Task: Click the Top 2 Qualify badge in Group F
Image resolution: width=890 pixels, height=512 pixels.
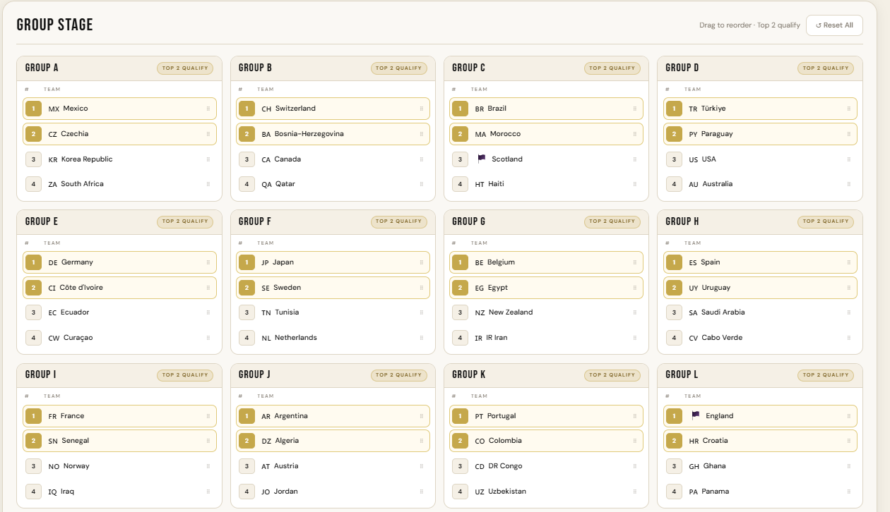Action: pos(398,221)
